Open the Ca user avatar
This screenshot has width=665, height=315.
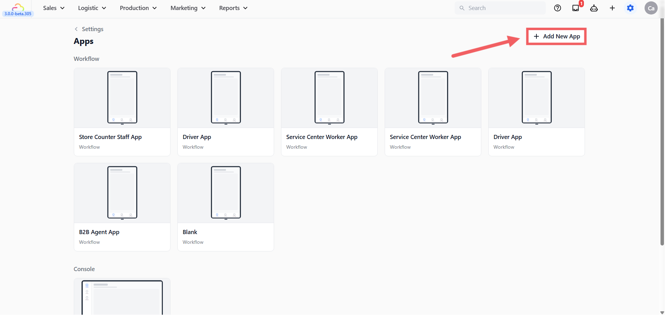click(651, 8)
